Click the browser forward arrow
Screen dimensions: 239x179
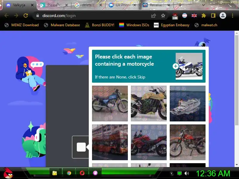pos(16,16)
